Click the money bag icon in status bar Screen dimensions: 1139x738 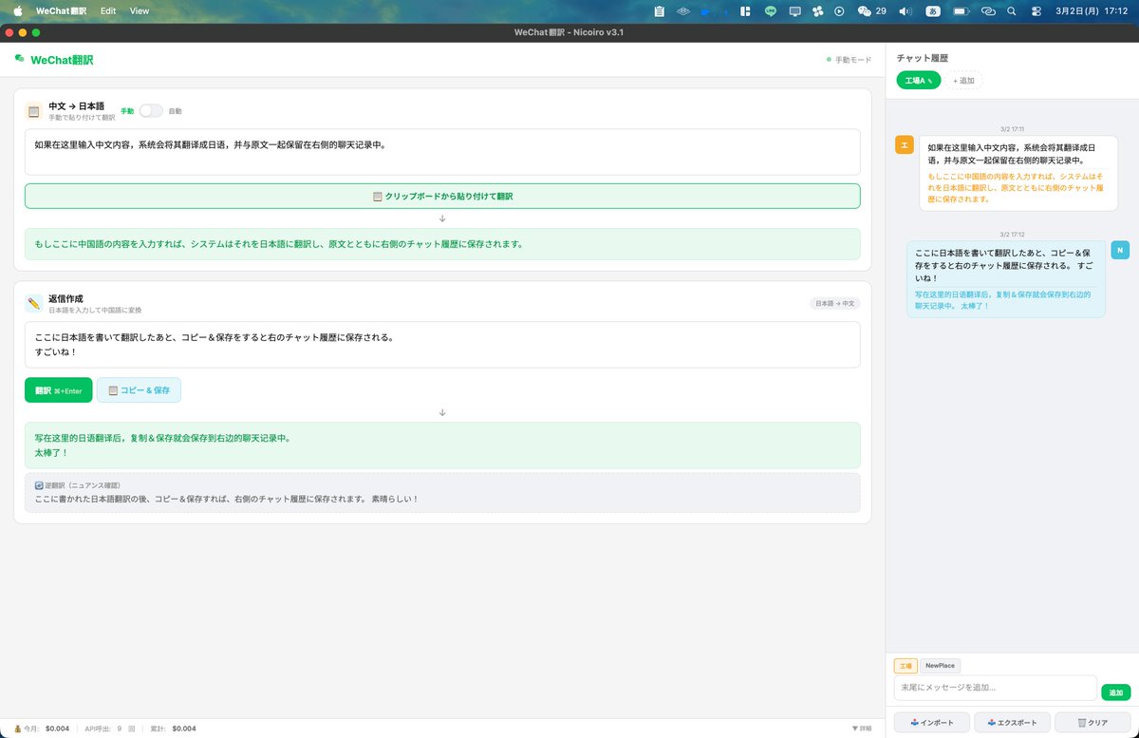(17, 729)
